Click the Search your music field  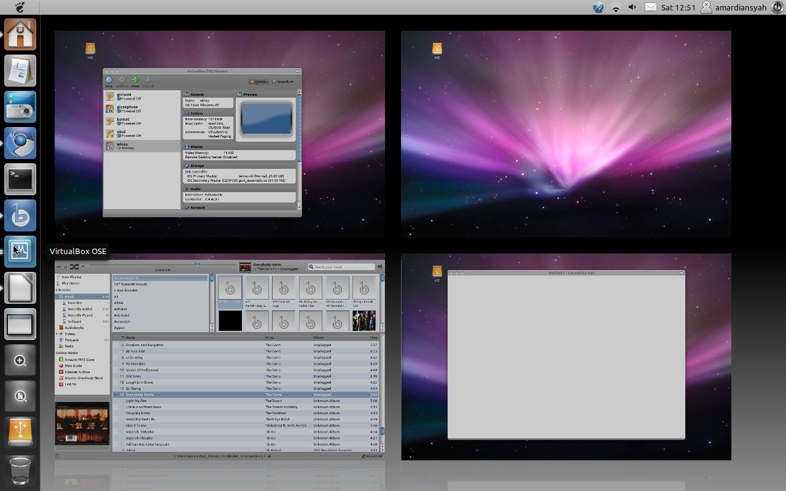point(341,267)
